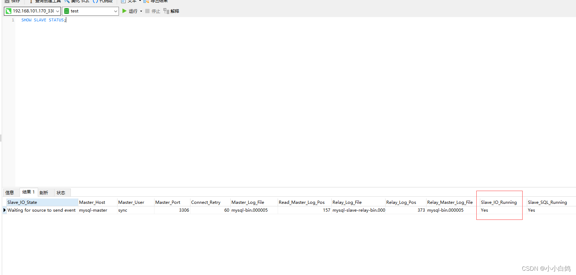576x275 pixels.
Task: Switch to the 结果 1 tab
Action: [28, 192]
